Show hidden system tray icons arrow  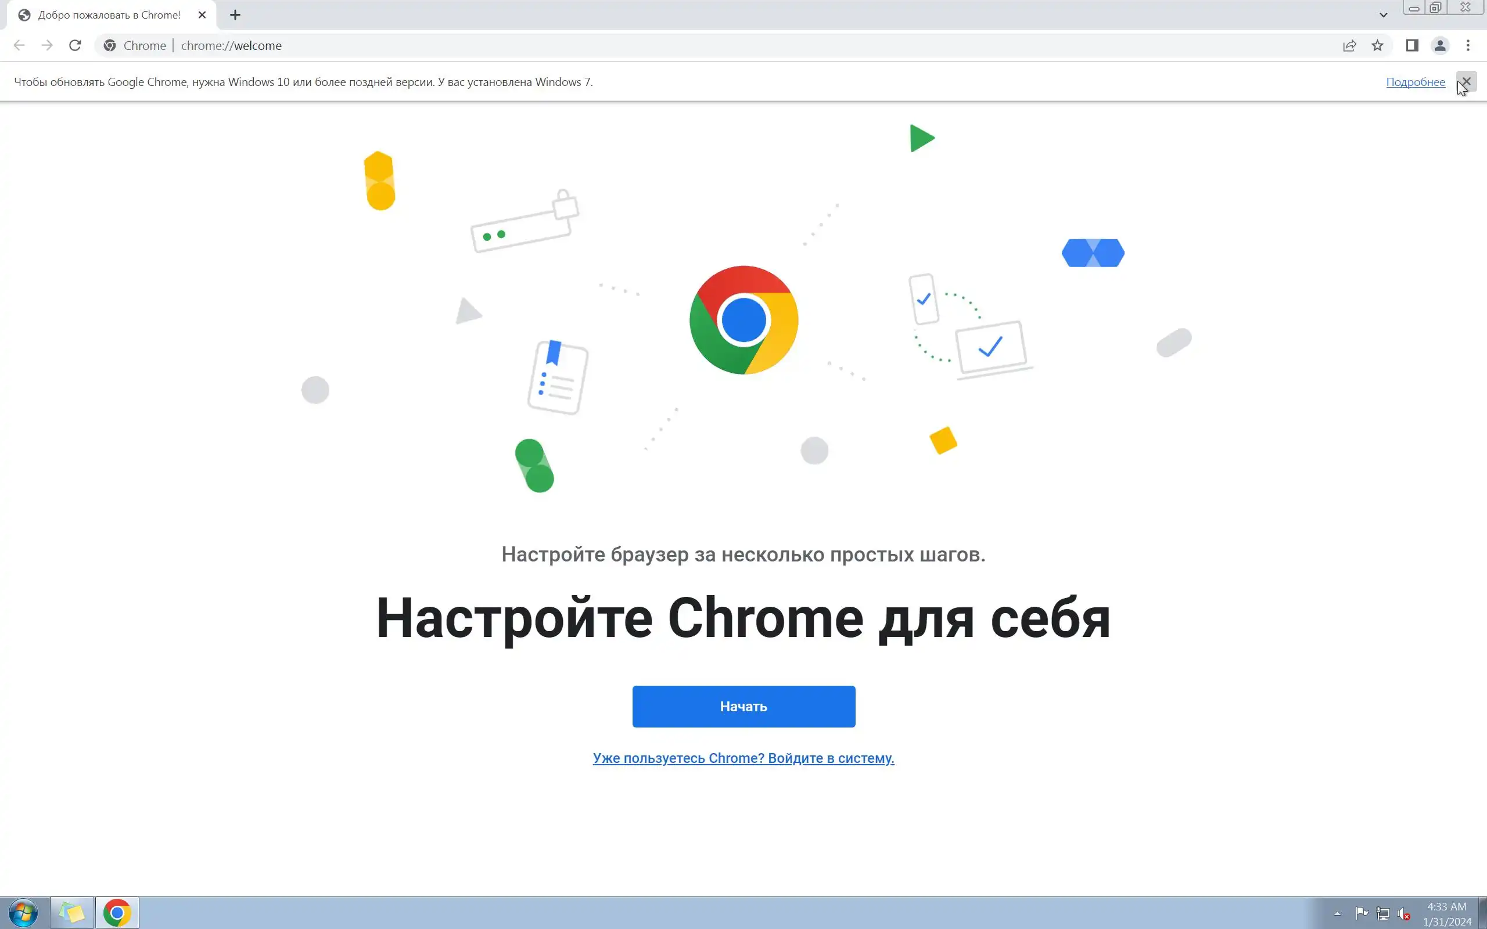(1337, 913)
